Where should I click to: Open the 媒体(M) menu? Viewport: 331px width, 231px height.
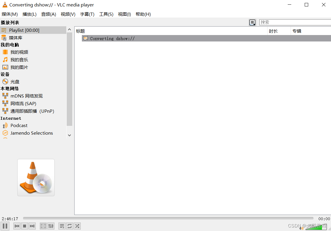(9, 14)
